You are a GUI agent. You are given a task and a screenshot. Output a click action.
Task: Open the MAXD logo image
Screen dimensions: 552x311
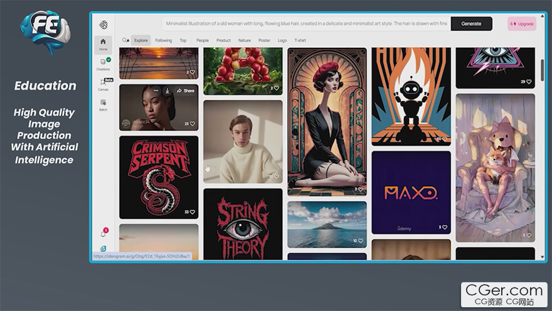point(411,192)
